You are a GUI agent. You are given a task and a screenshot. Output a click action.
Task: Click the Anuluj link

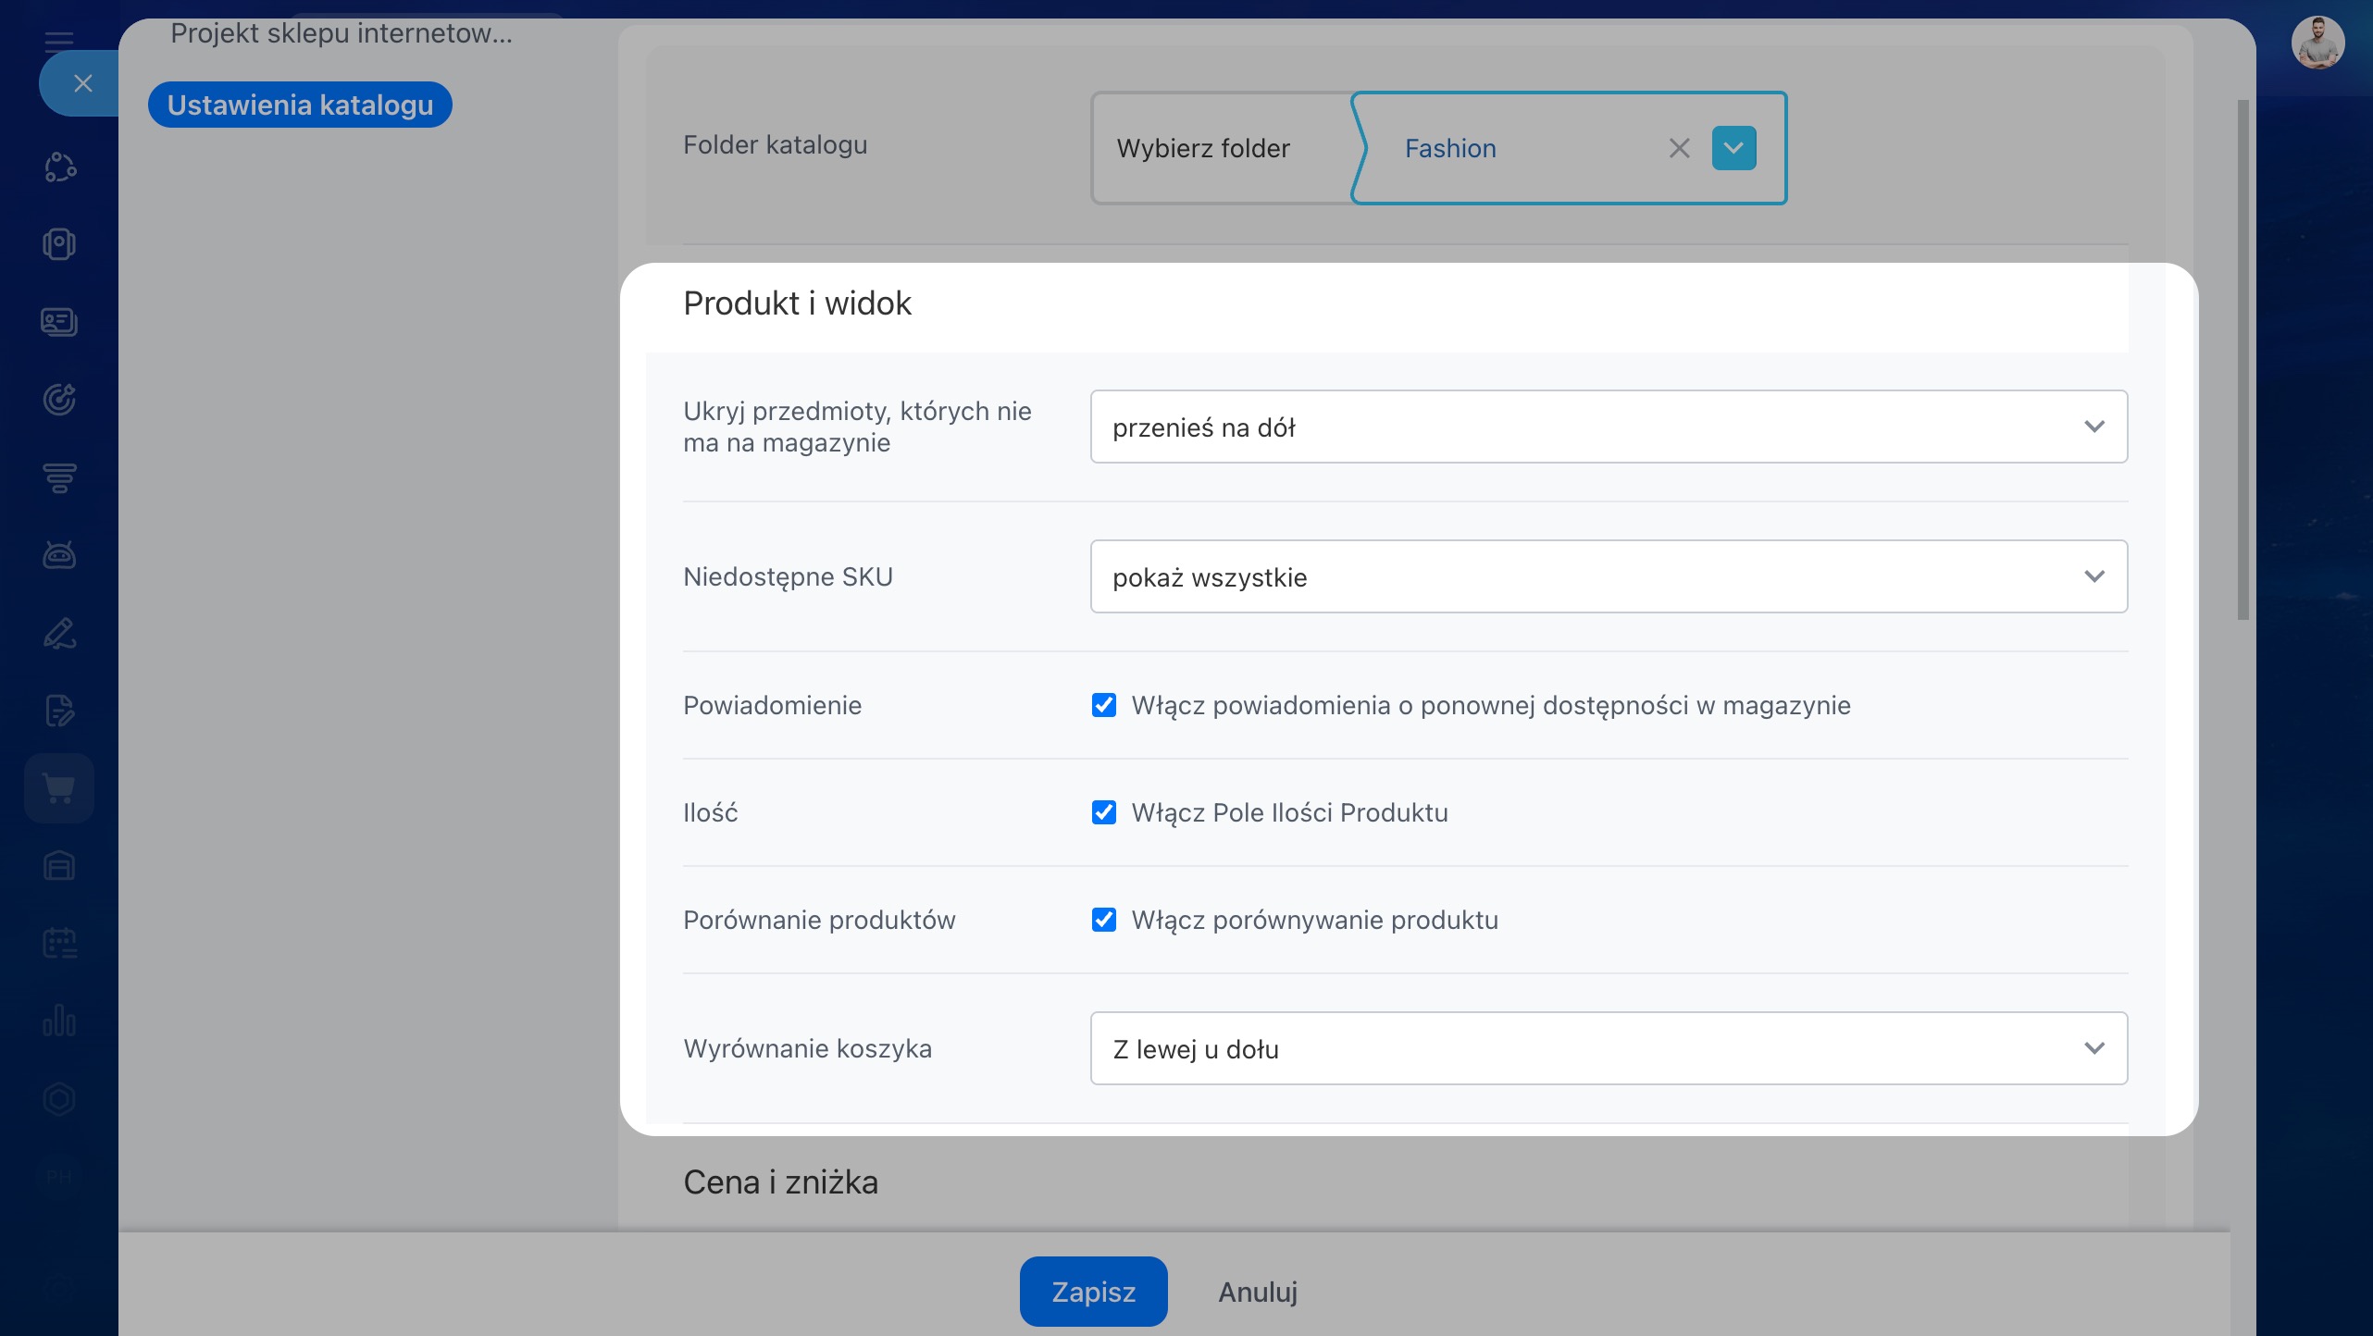click(1257, 1292)
